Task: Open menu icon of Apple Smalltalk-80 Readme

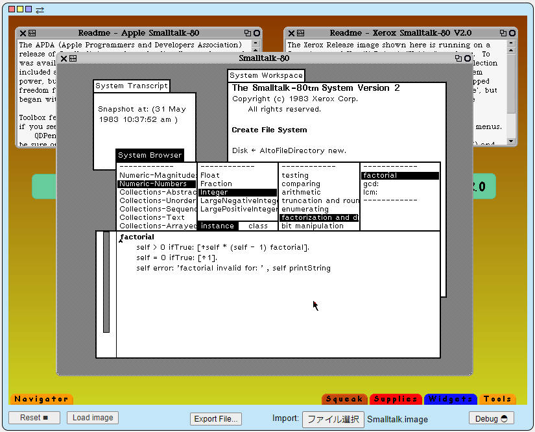Action: coord(32,33)
